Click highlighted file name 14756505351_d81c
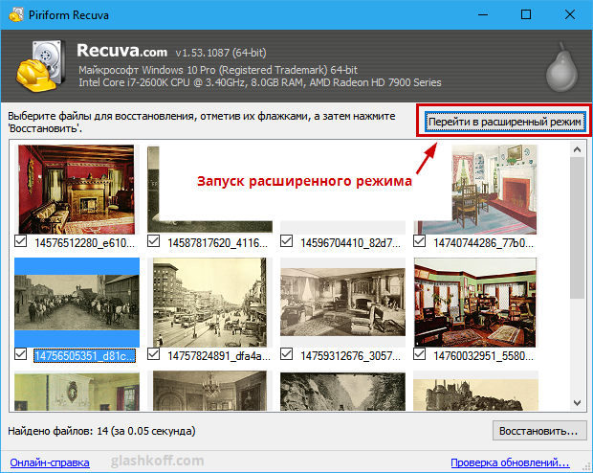This screenshot has height=473, width=593. (84, 356)
